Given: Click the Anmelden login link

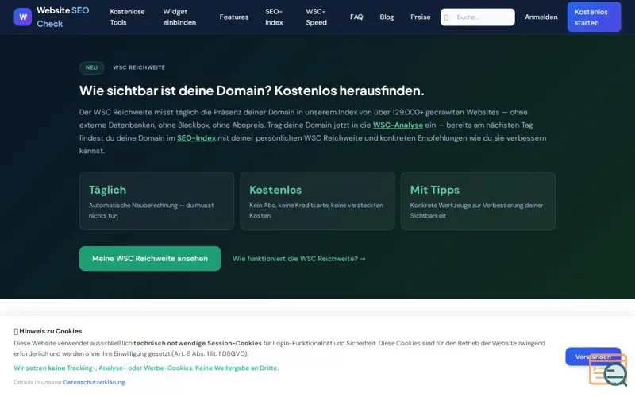Looking at the screenshot, I should click(541, 17).
